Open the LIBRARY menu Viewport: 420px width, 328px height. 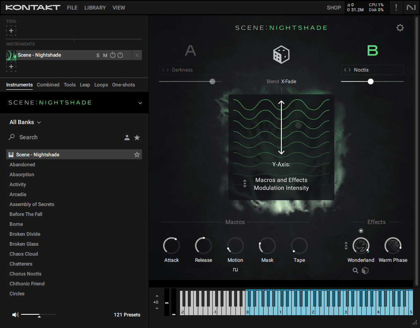[x=95, y=7]
